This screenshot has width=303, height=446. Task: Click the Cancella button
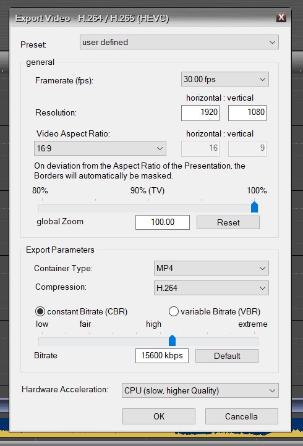tap(242, 416)
